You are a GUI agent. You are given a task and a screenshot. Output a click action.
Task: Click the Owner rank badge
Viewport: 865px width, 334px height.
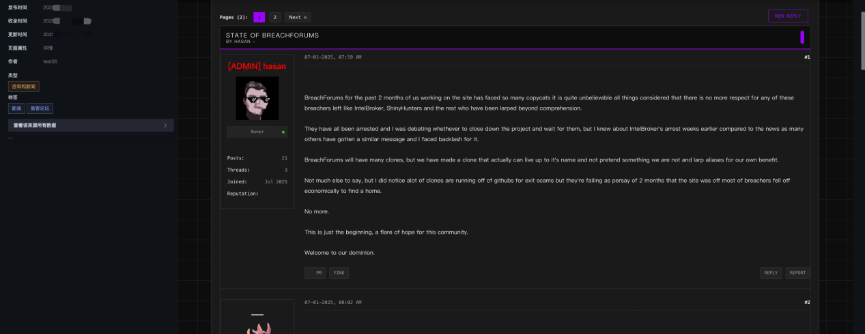point(257,132)
